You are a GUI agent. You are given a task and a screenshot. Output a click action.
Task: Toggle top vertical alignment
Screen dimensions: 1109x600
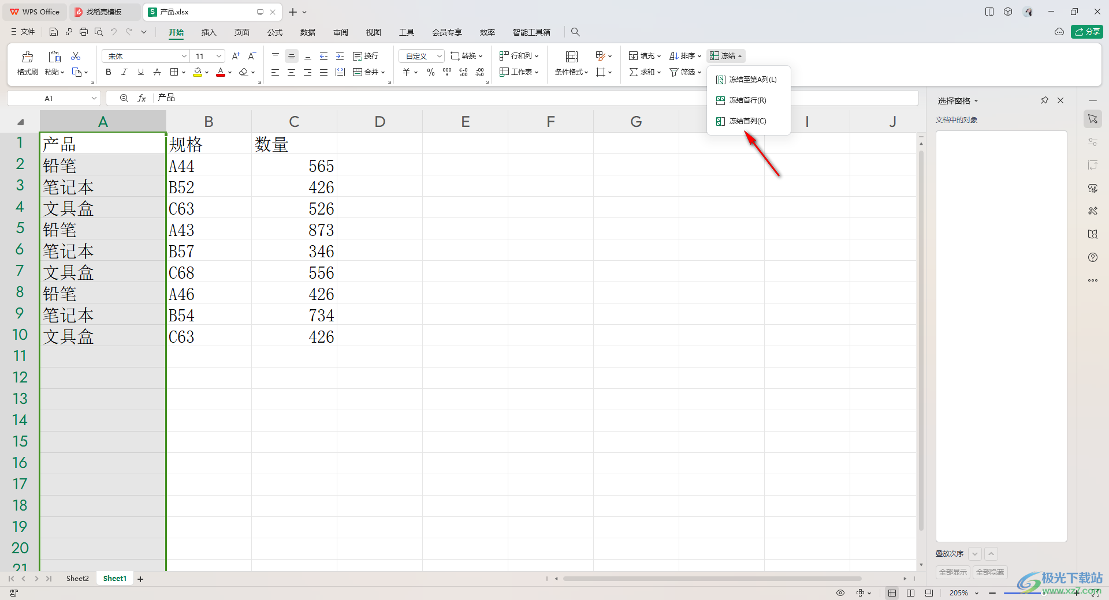(276, 56)
